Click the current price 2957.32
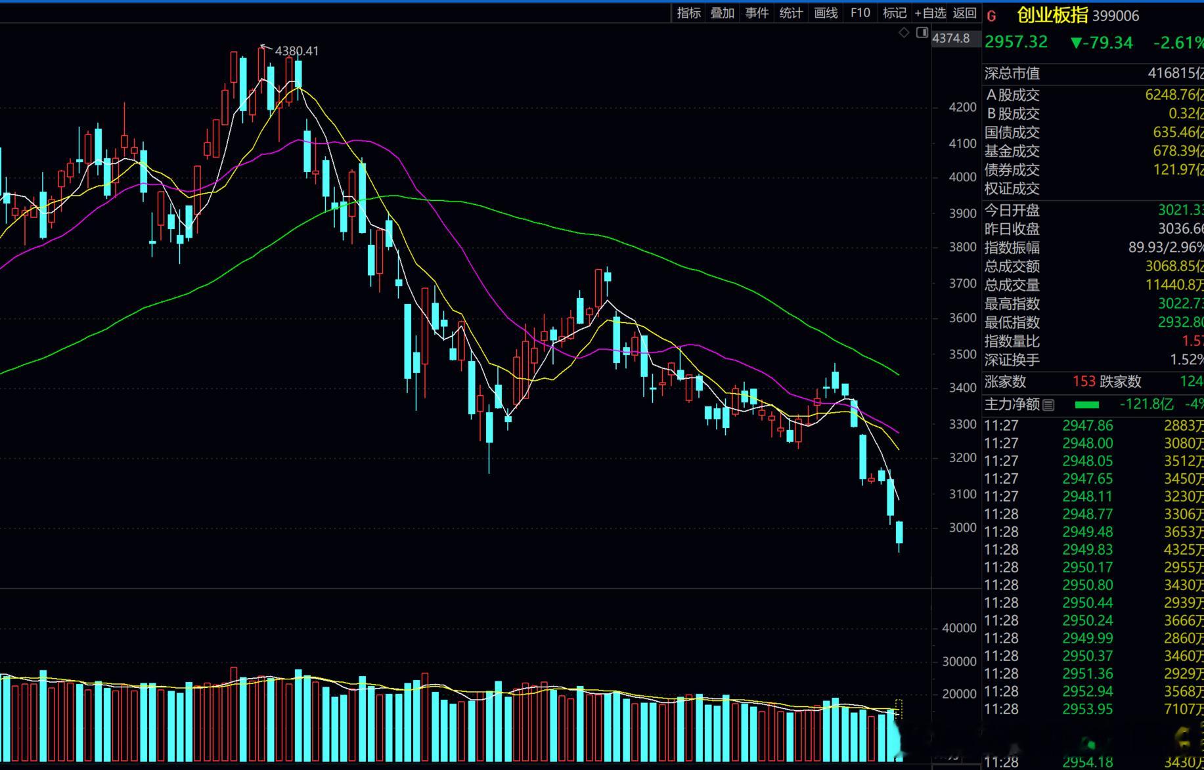 [1015, 42]
